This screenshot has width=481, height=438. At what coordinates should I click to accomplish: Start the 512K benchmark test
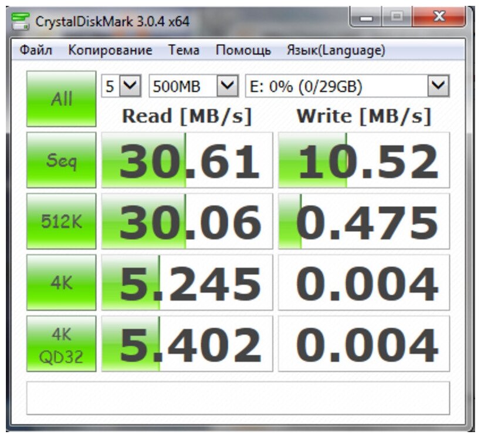click(62, 221)
